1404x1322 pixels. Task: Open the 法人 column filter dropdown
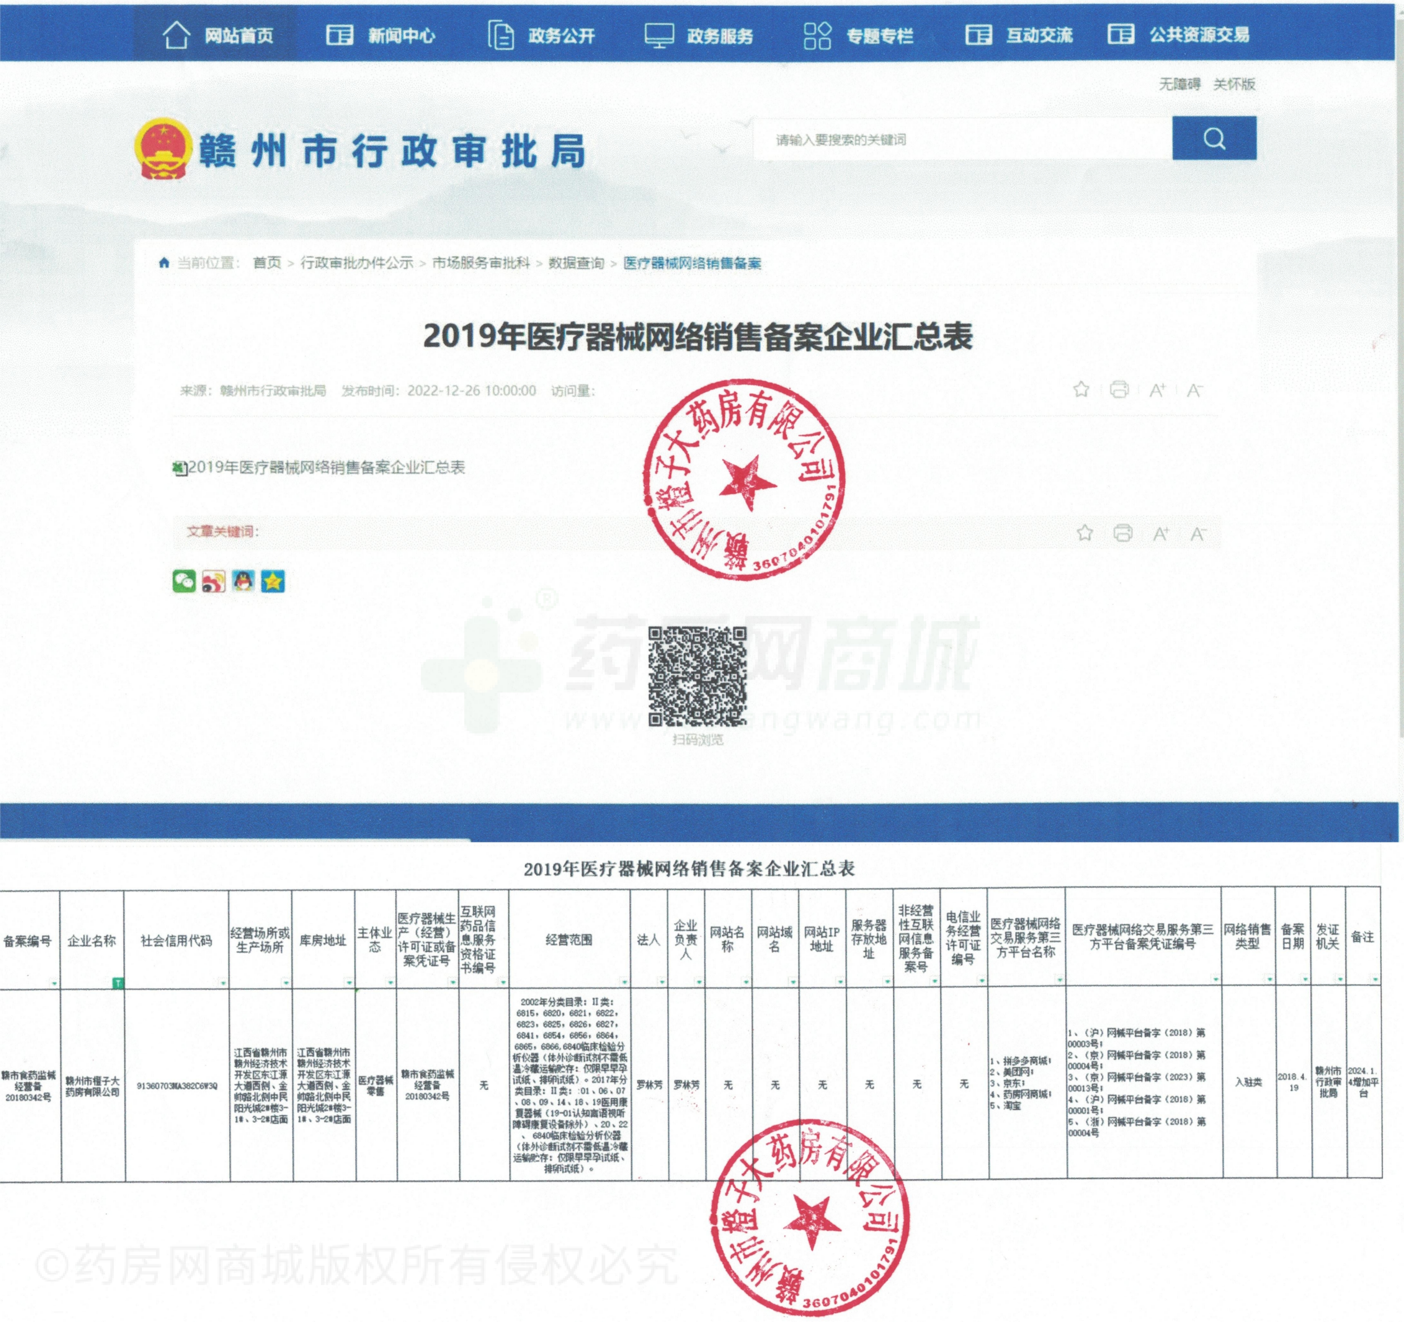662,982
